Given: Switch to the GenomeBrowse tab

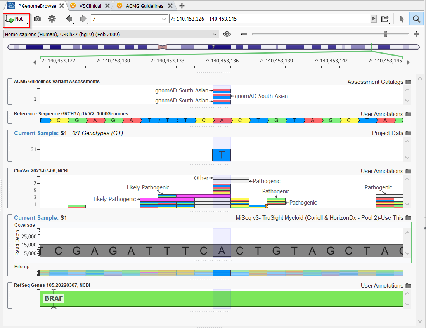Looking at the screenshot, I should 38,6.
